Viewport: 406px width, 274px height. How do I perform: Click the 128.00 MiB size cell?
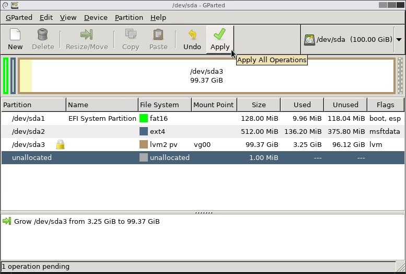click(x=260, y=119)
